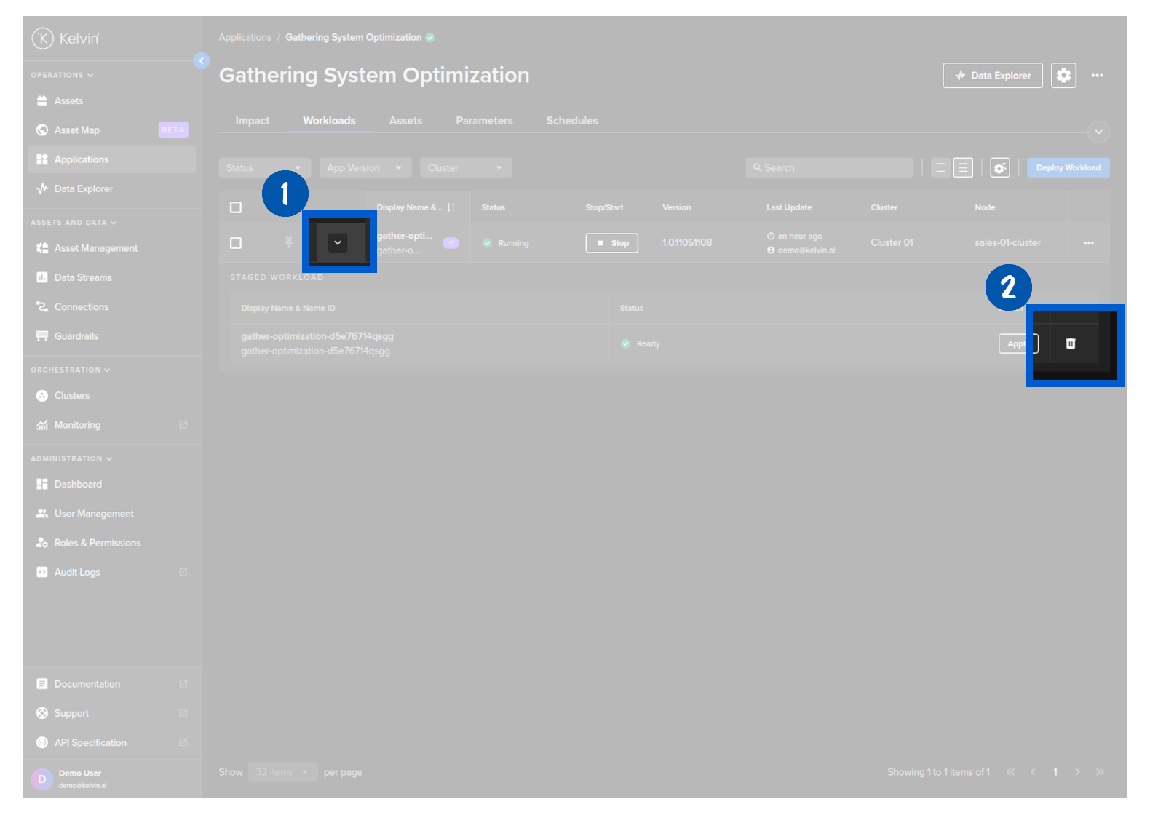The width and height of the screenshot is (1150, 815).
Task: Switch to the Parameters tab
Action: click(484, 121)
